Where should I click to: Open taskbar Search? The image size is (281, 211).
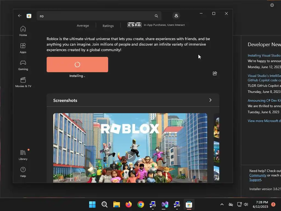tap(104, 204)
